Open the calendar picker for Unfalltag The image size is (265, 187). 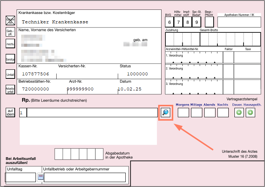click(x=40, y=177)
